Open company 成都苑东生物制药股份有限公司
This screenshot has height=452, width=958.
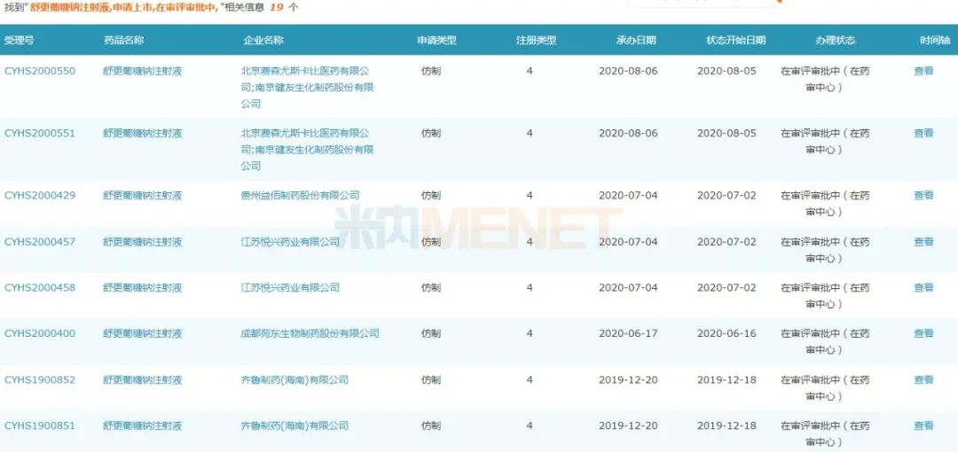click(310, 333)
